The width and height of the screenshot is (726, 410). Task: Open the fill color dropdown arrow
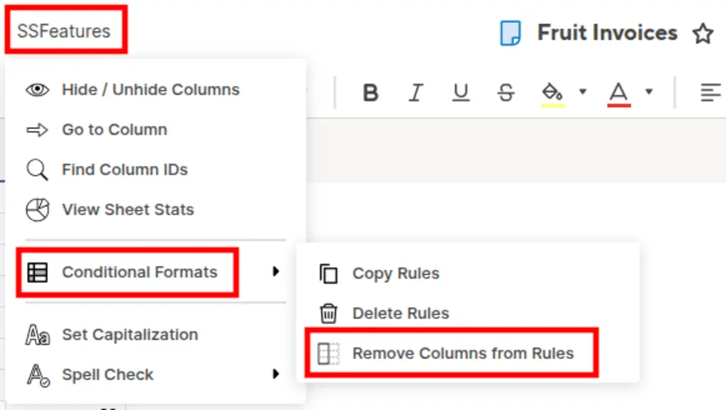583,92
